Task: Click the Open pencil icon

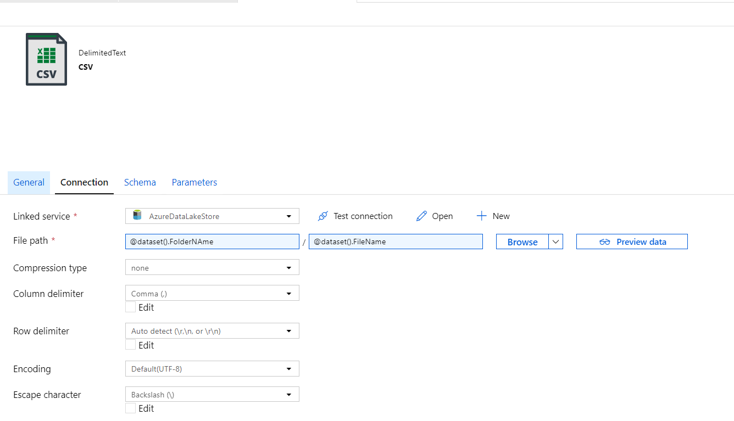Action: click(421, 216)
